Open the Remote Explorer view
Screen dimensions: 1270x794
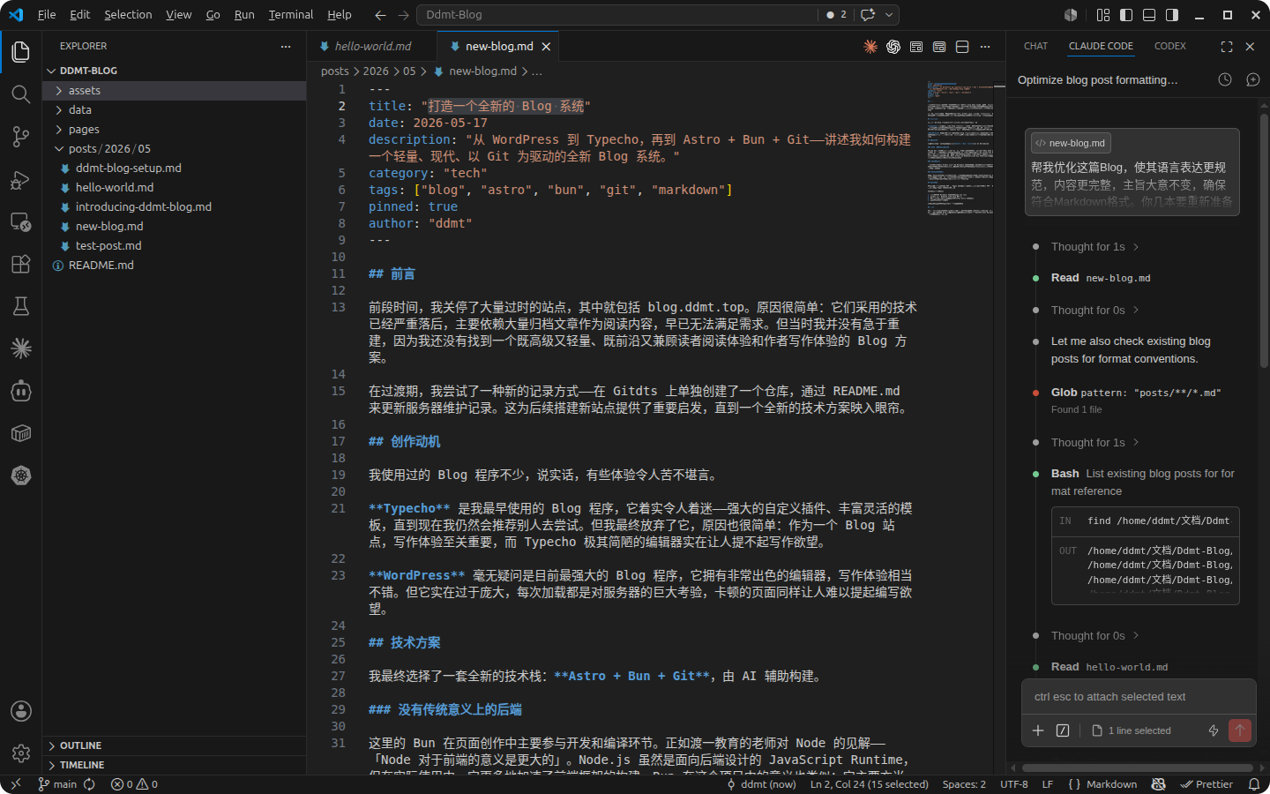[x=21, y=222]
